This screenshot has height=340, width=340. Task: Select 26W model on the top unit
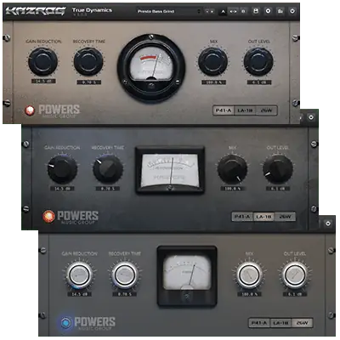point(266,110)
